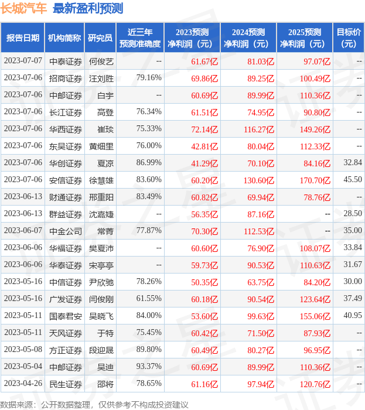Click the 民生证券 institution cell
This screenshot has width=365, height=410.
pyautogui.click(x=66, y=385)
